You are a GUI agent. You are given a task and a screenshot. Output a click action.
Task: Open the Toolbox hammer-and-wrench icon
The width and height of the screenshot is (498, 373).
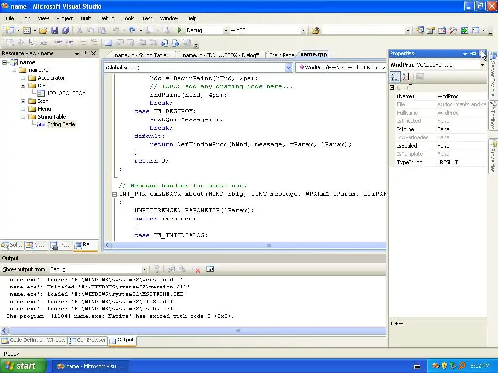tap(453, 30)
